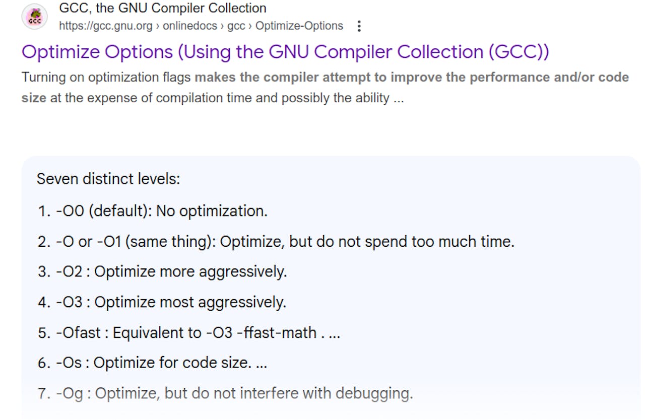Image resolution: width=645 pixels, height=420 pixels.
Task: Click the -O3 optimize most aggressively item
Action: coord(171,302)
